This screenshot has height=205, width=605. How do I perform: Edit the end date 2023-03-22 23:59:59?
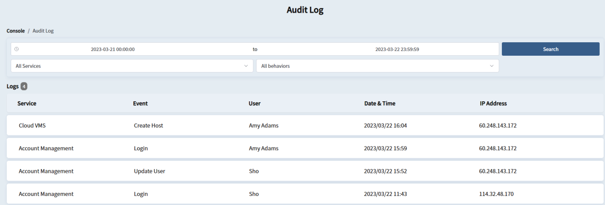pyautogui.click(x=397, y=49)
